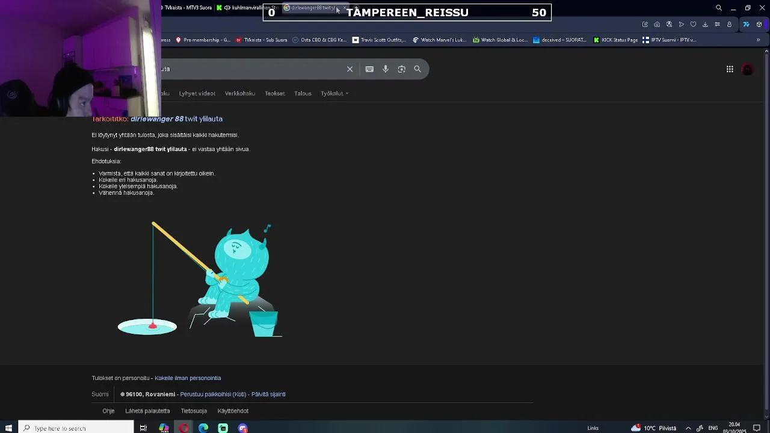Open the easy setup sliders icon
This screenshot has height=433, width=770.
tap(717, 25)
